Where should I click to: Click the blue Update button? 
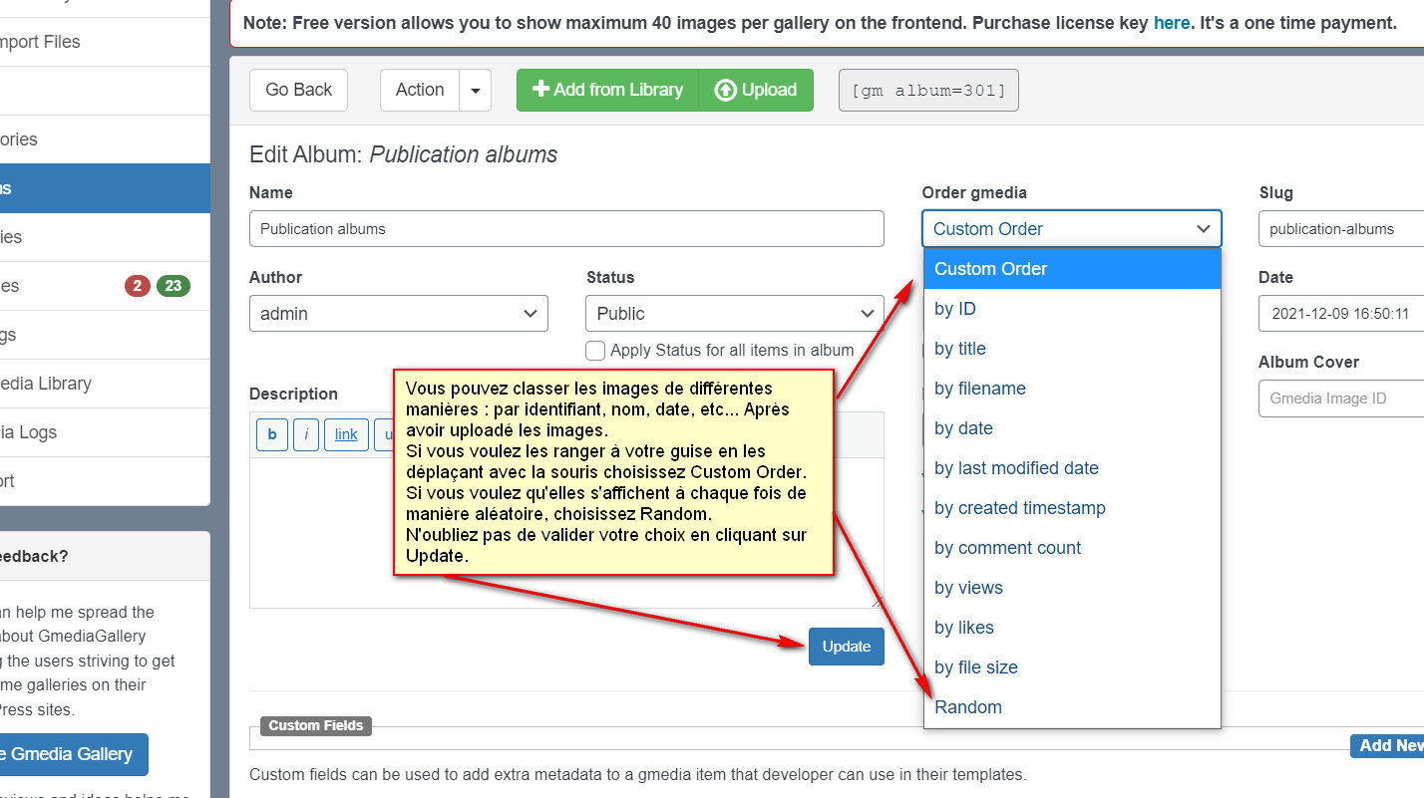[x=847, y=647]
